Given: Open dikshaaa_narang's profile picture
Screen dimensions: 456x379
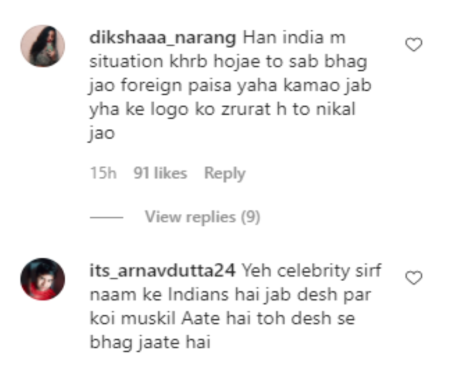Looking at the screenshot, I should [x=43, y=46].
